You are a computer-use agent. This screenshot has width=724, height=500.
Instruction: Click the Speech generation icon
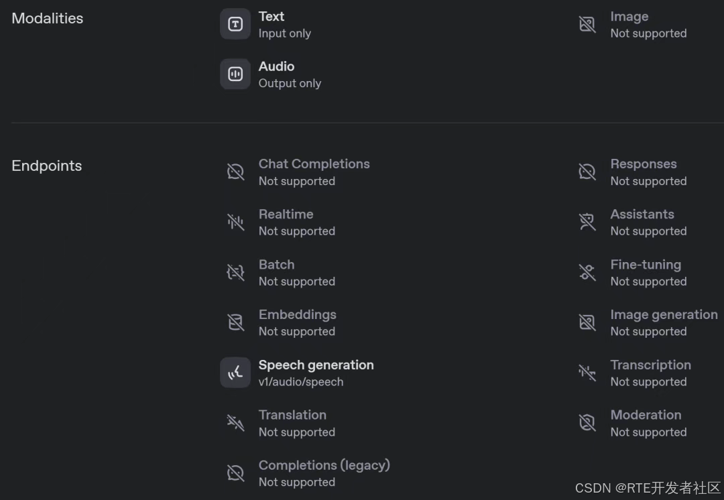click(235, 373)
